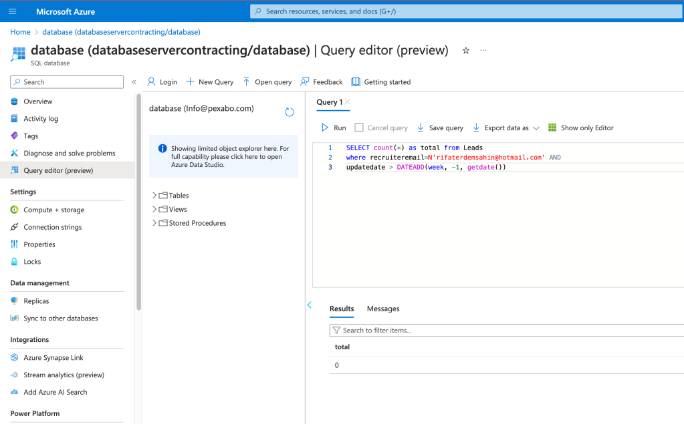Refresh the object explorer
The width and height of the screenshot is (684, 424).
click(x=290, y=112)
